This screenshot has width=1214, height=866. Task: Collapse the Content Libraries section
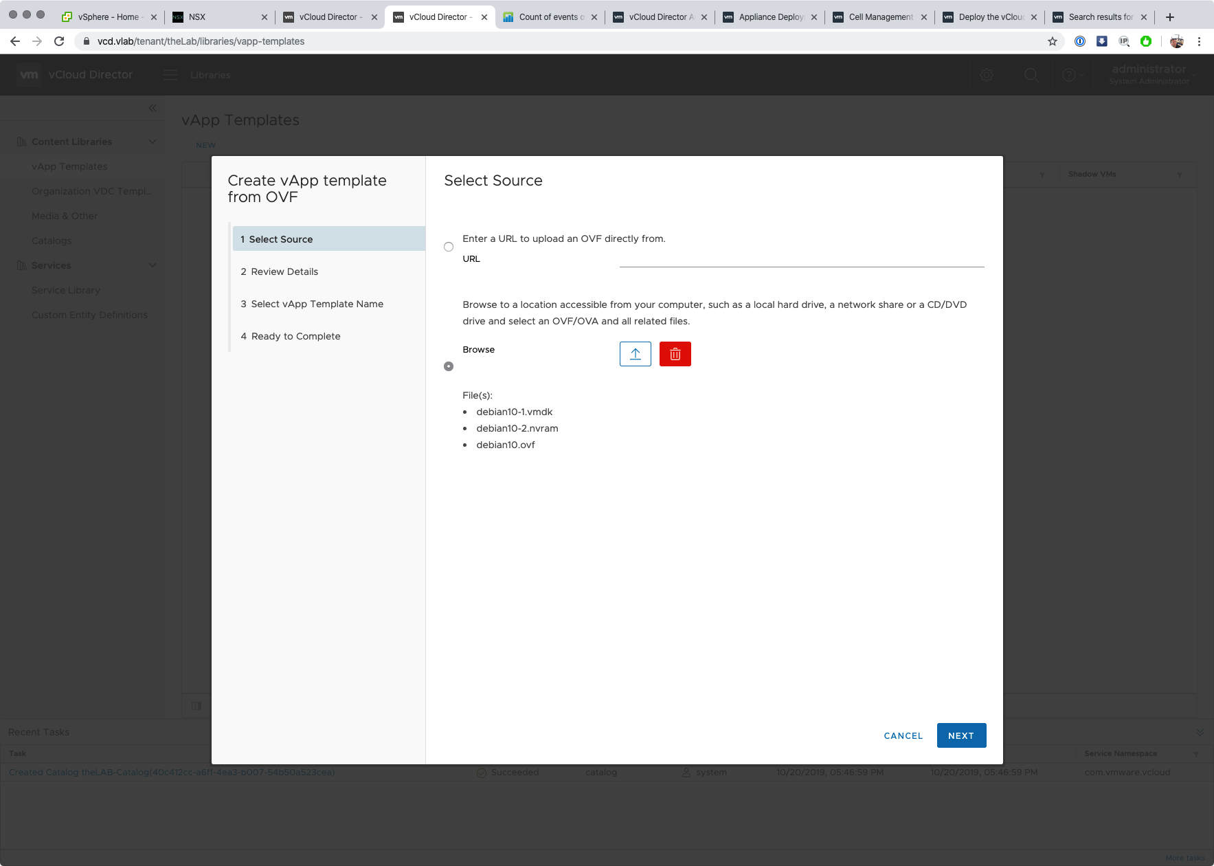click(x=153, y=142)
